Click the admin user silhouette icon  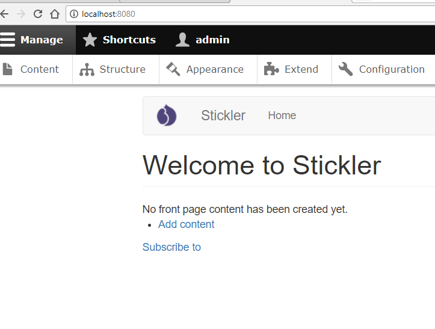(x=182, y=40)
